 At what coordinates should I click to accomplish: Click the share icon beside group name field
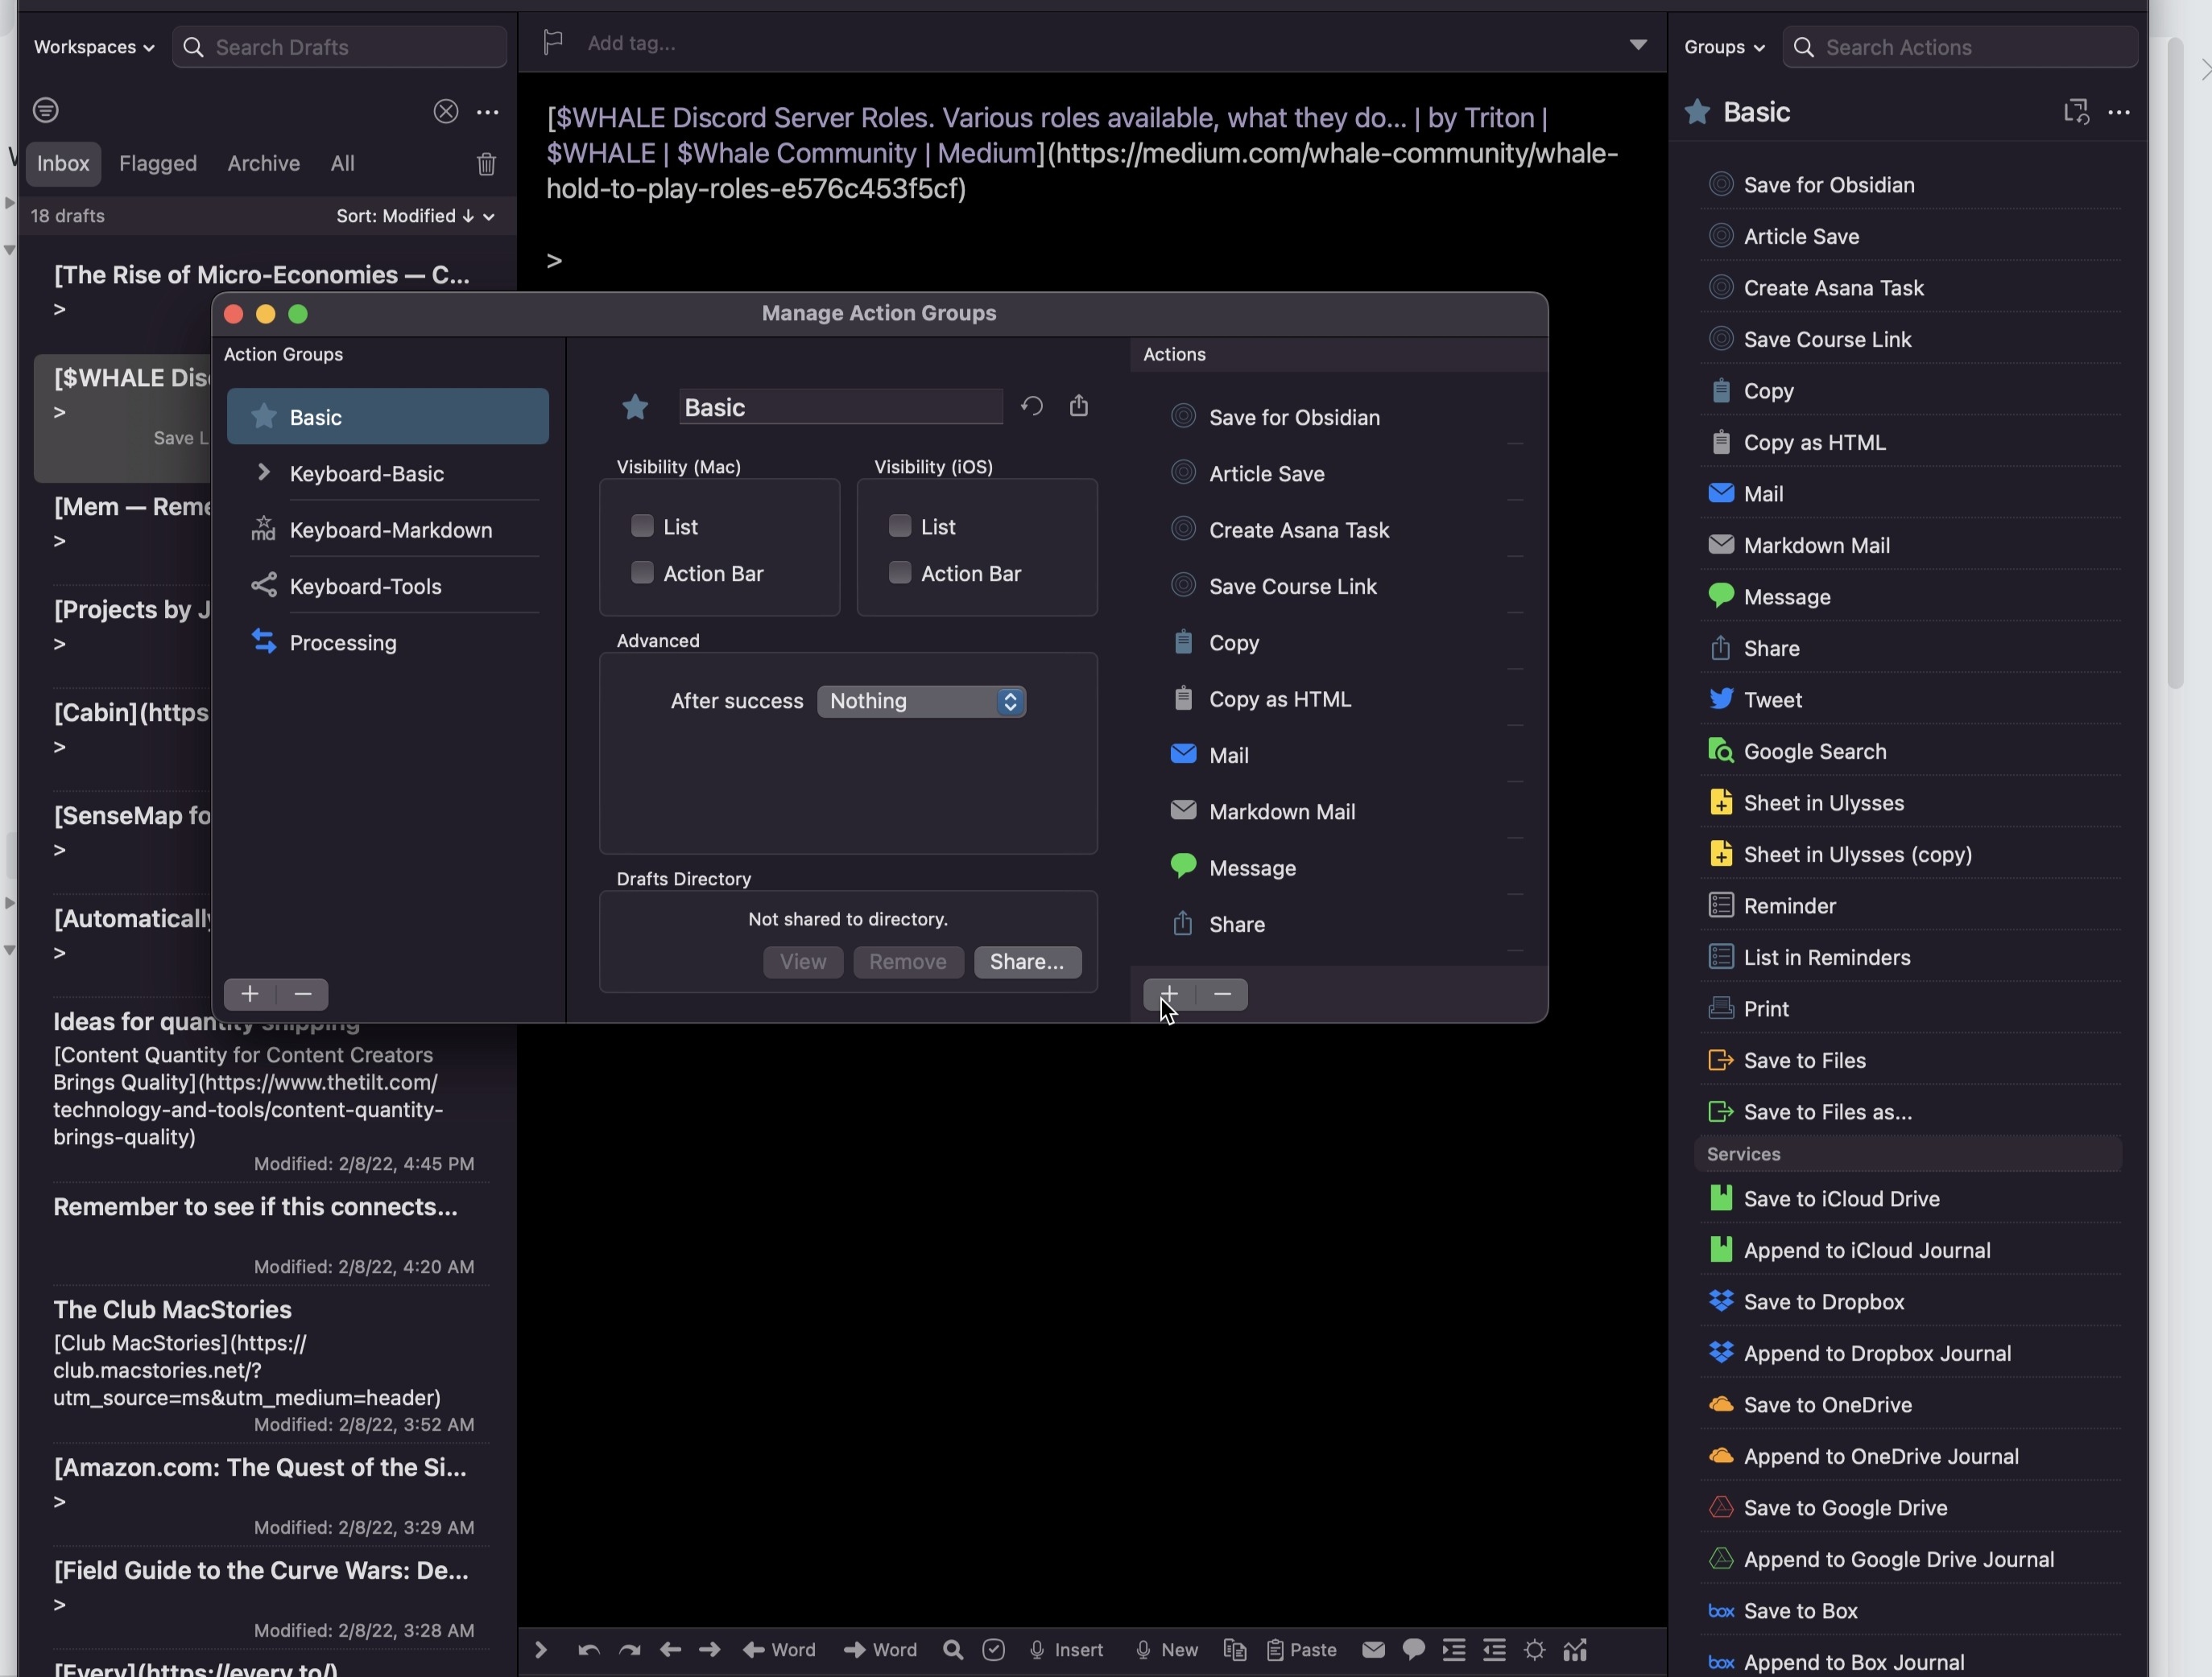click(x=1078, y=405)
